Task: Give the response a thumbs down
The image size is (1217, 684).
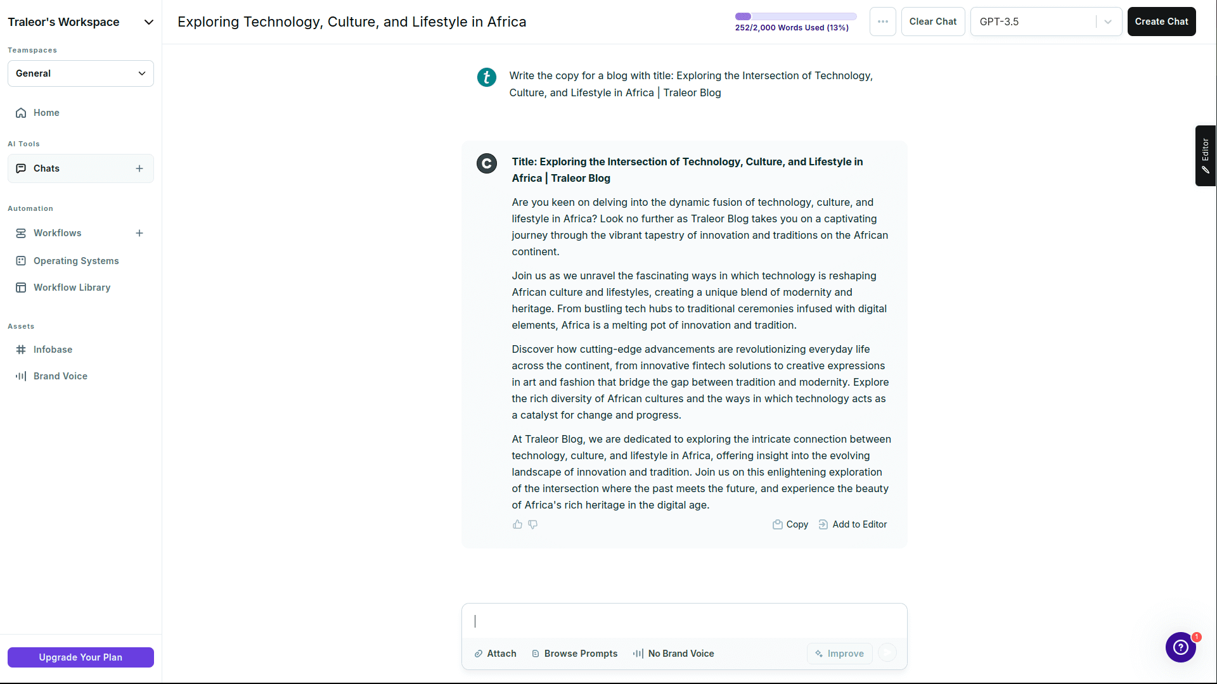Action: point(532,524)
